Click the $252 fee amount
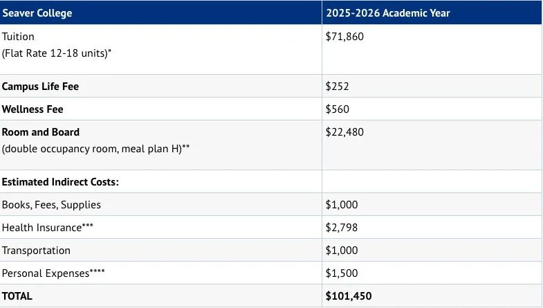543x308 pixels. 337,87
